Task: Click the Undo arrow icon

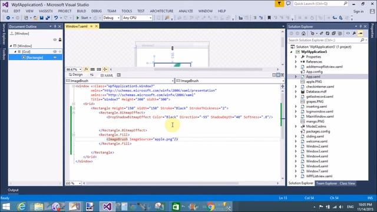Action: (x=56, y=18)
